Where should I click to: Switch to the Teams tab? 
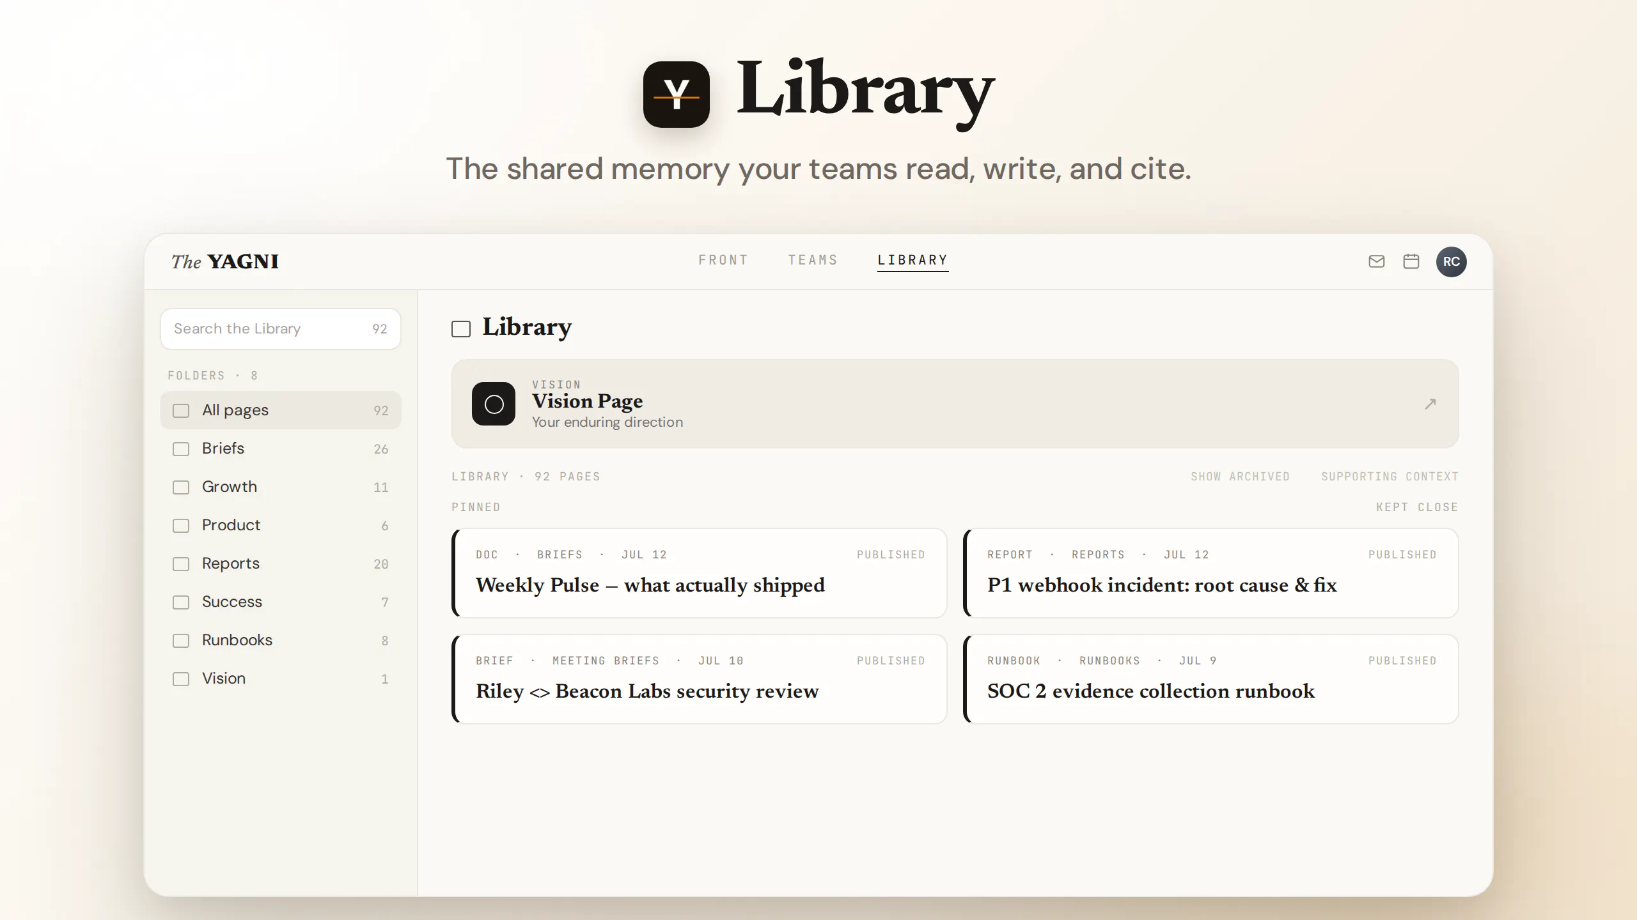click(813, 260)
